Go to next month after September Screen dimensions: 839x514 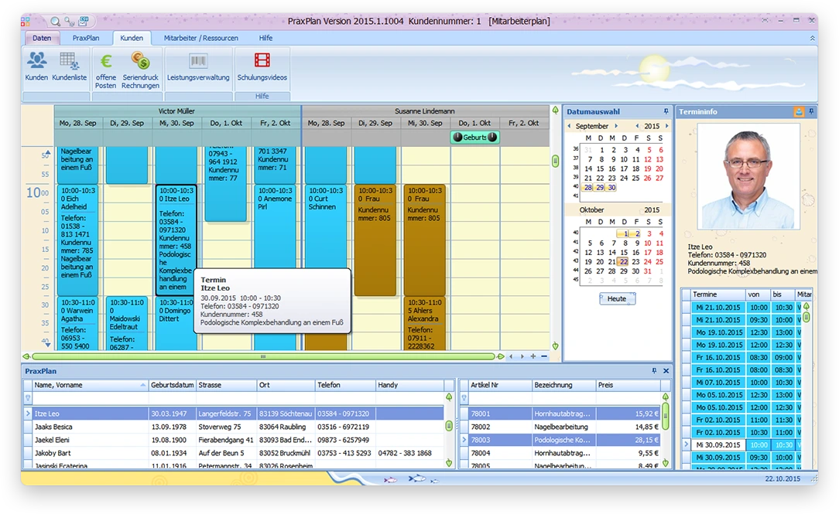617,126
